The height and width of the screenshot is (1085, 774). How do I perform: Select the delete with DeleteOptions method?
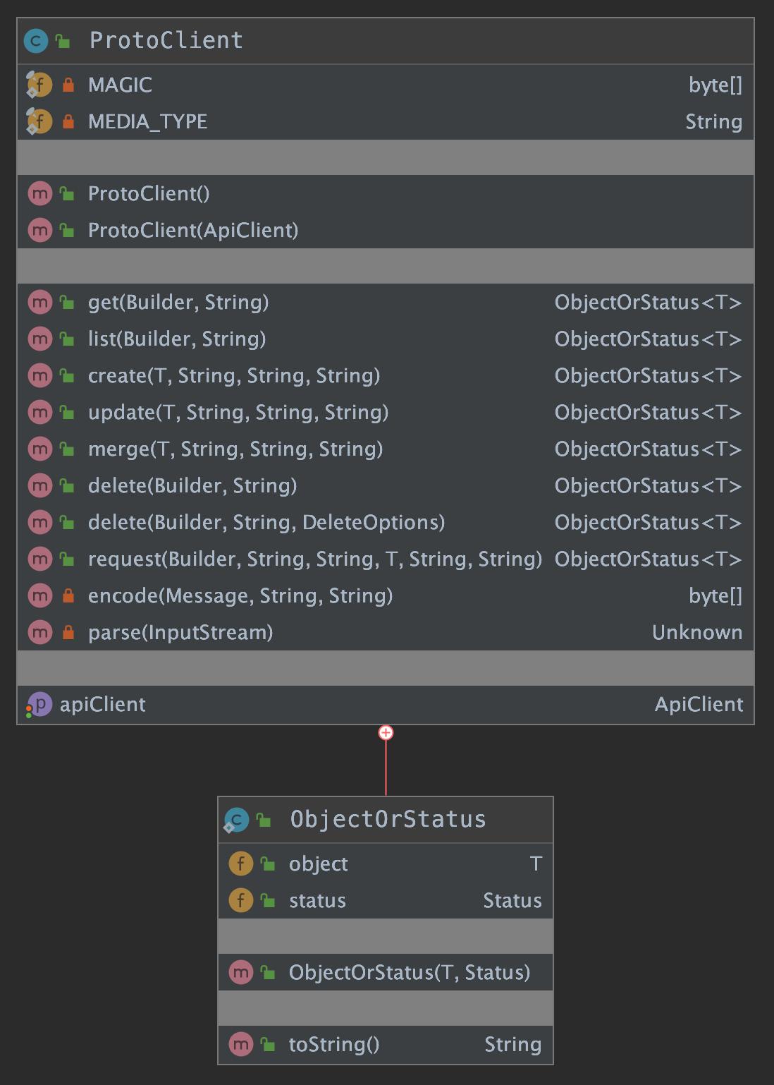click(266, 523)
